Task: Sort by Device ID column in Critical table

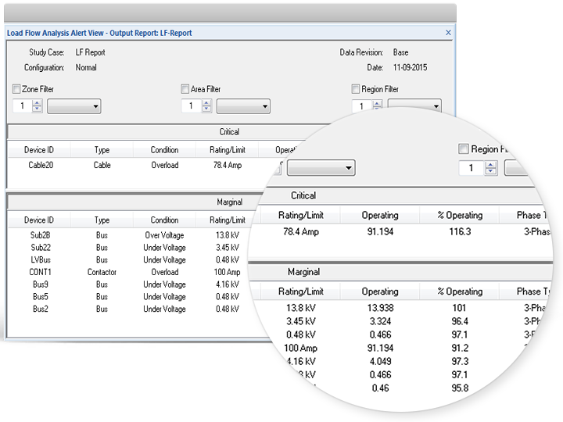Action: pyautogui.click(x=39, y=150)
